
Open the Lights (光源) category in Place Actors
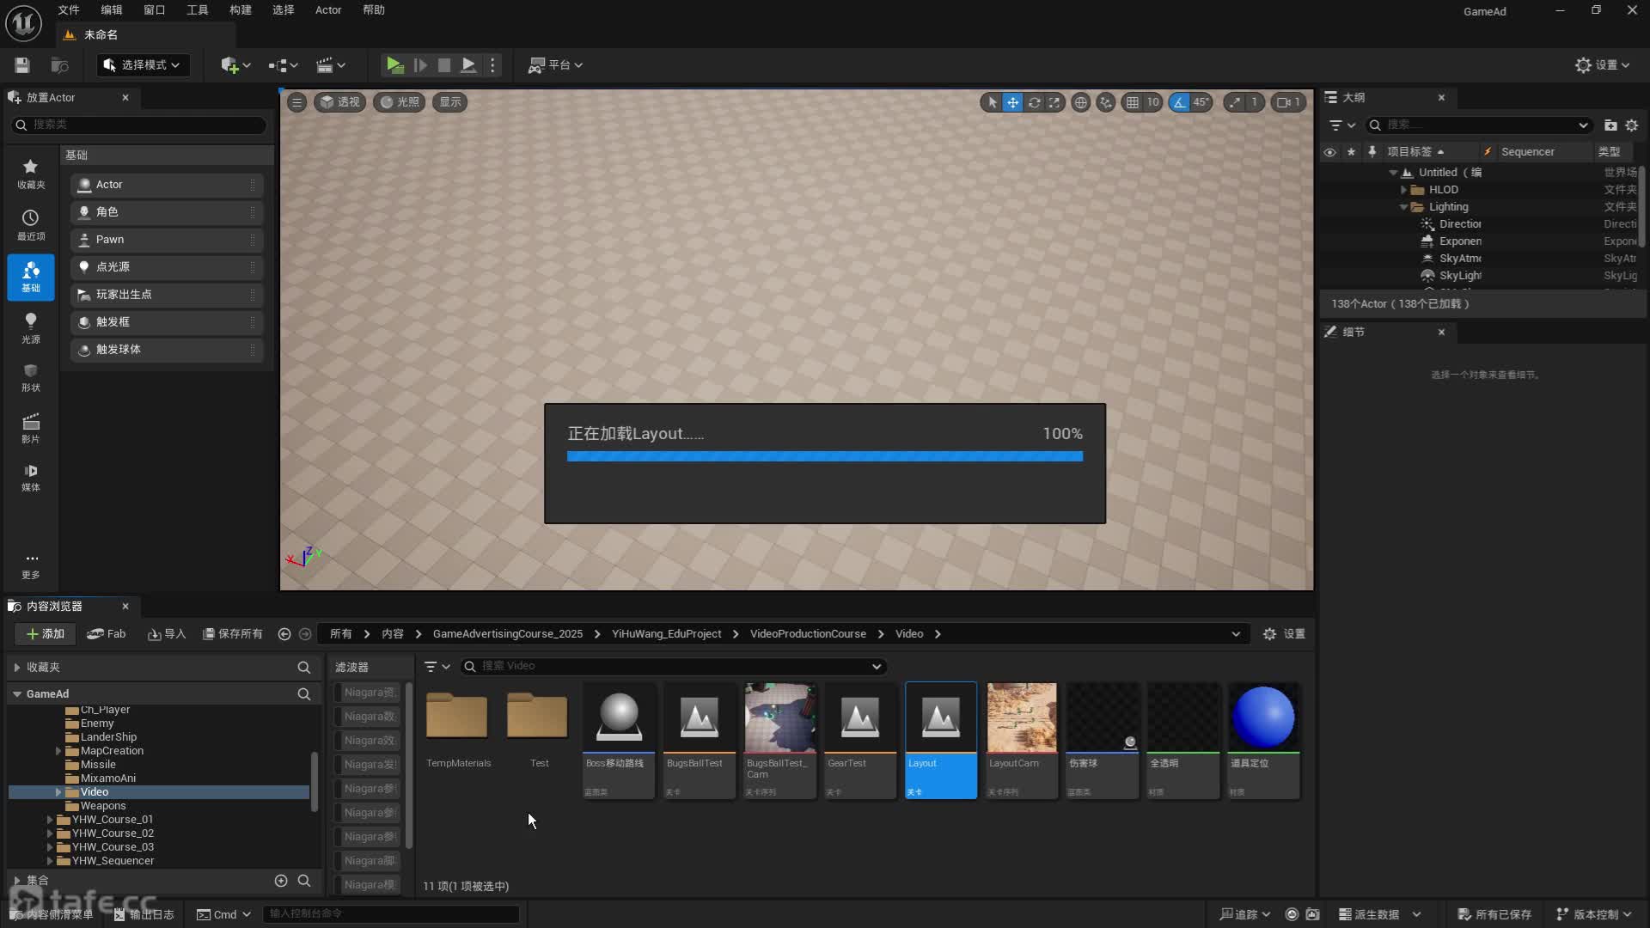(x=31, y=327)
